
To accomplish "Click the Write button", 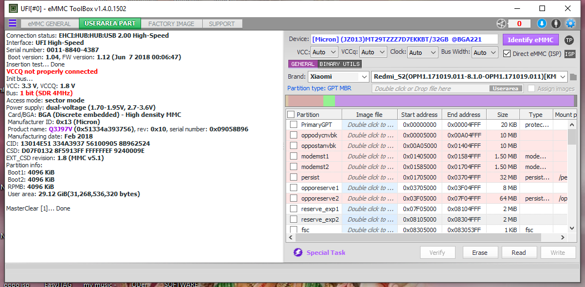I will point(558,253).
